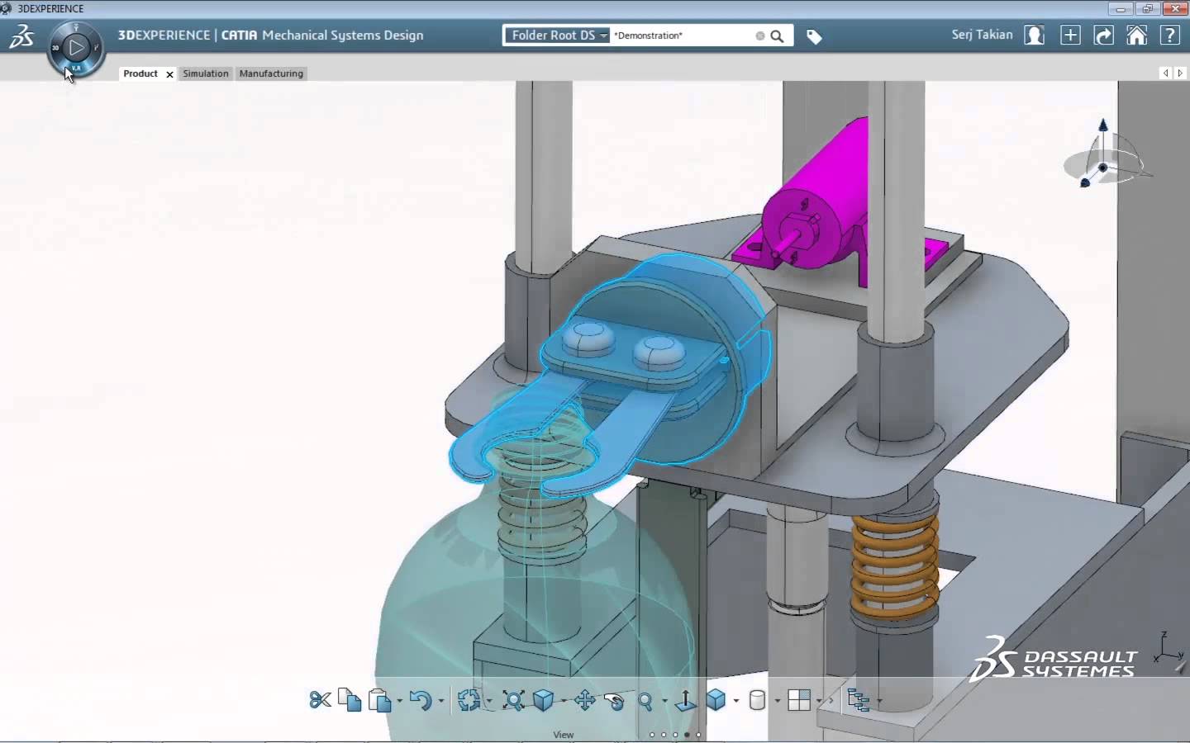Activate the Rotate hand tool
The width and height of the screenshot is (1190, 743).
tap(614, 701)
